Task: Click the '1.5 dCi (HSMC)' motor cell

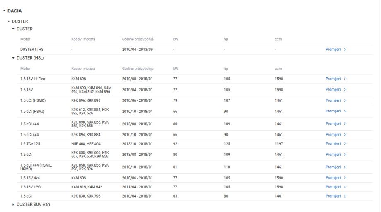Action: 33,100
